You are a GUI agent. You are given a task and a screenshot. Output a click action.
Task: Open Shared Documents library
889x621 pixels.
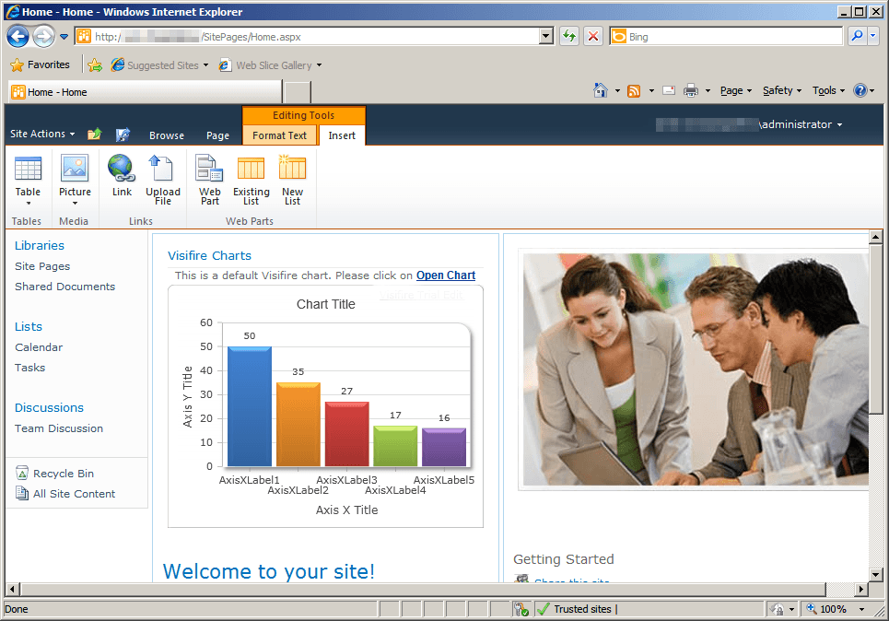(x=64, y=287)
